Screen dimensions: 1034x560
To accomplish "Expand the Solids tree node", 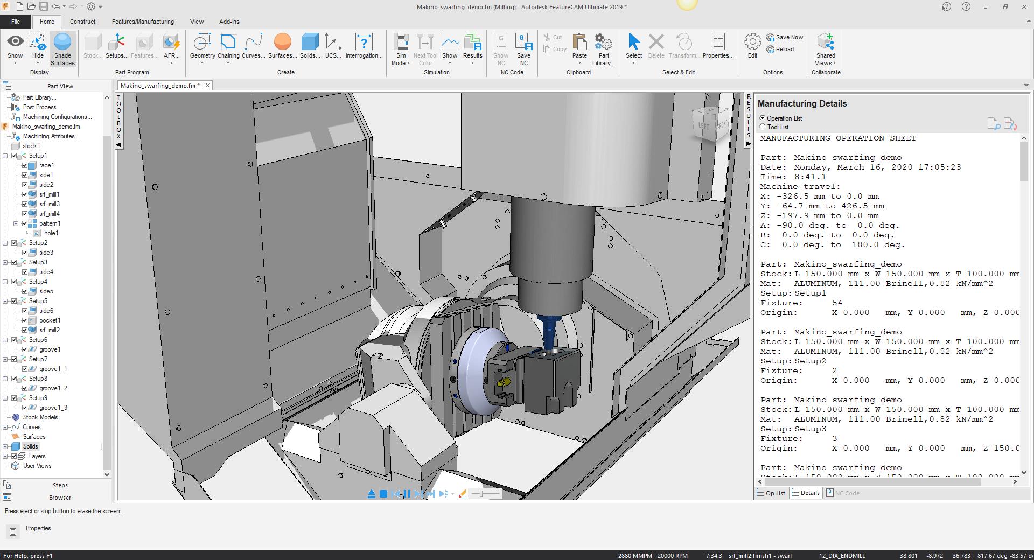I will (x=5, y=446).
